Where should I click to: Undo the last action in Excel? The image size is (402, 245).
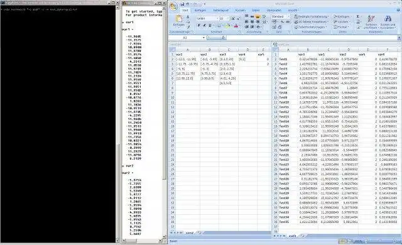(x=188, y=4)
